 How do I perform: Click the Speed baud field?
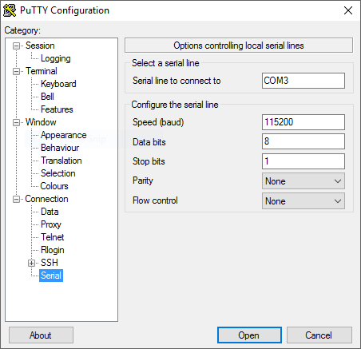[303, 122]
